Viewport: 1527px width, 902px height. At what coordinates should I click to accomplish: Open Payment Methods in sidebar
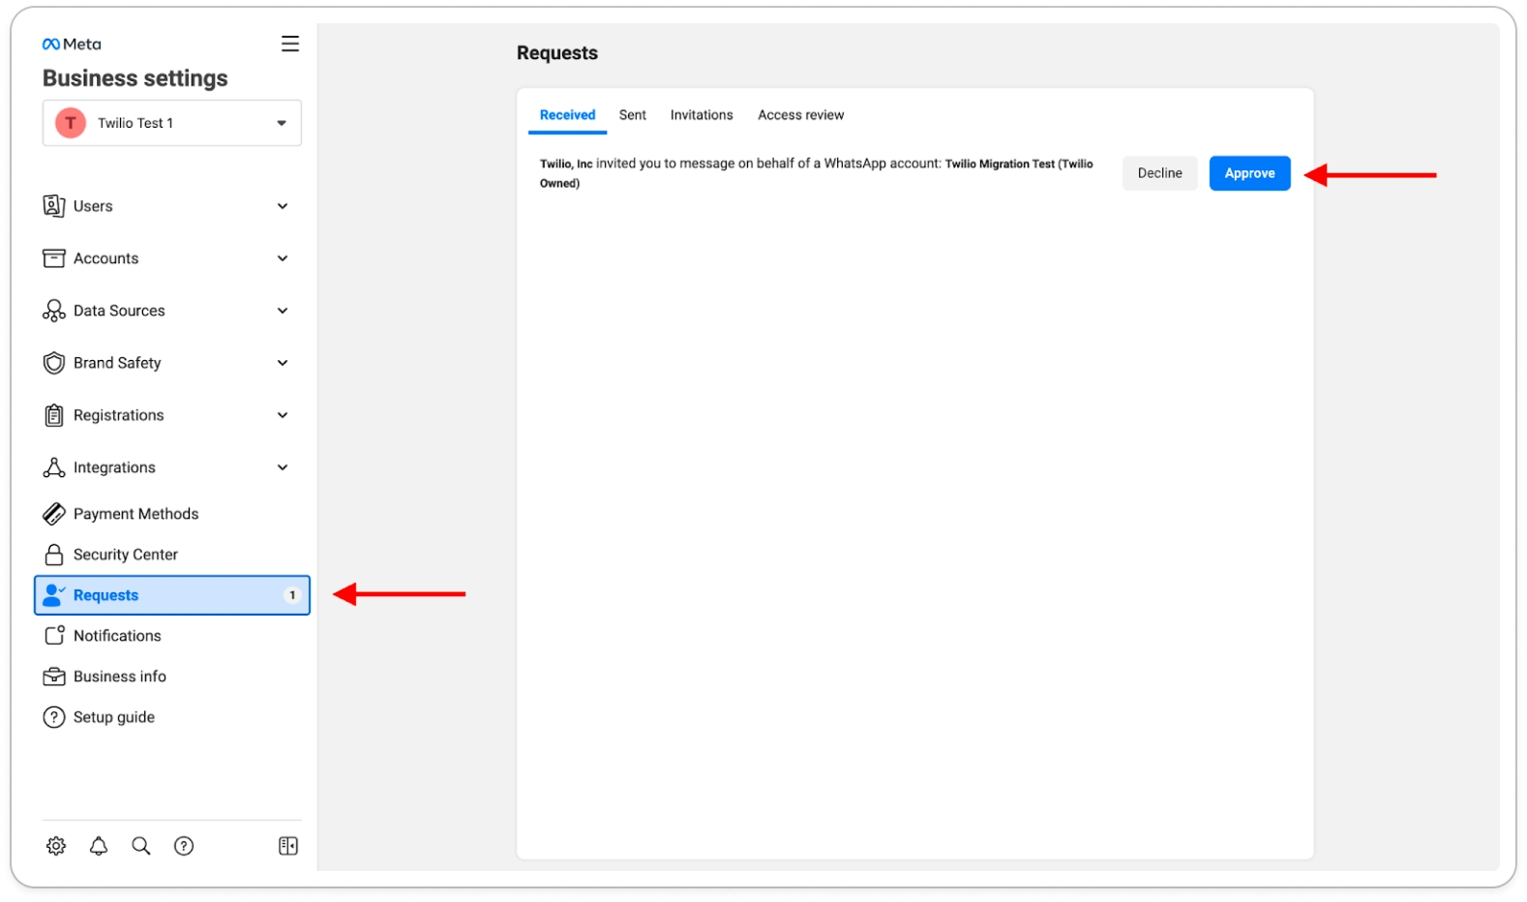(x=135, y=514)
